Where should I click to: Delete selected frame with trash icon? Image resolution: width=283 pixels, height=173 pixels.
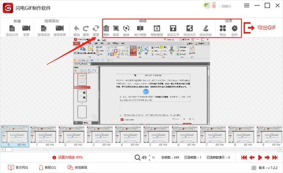point(106,28)
